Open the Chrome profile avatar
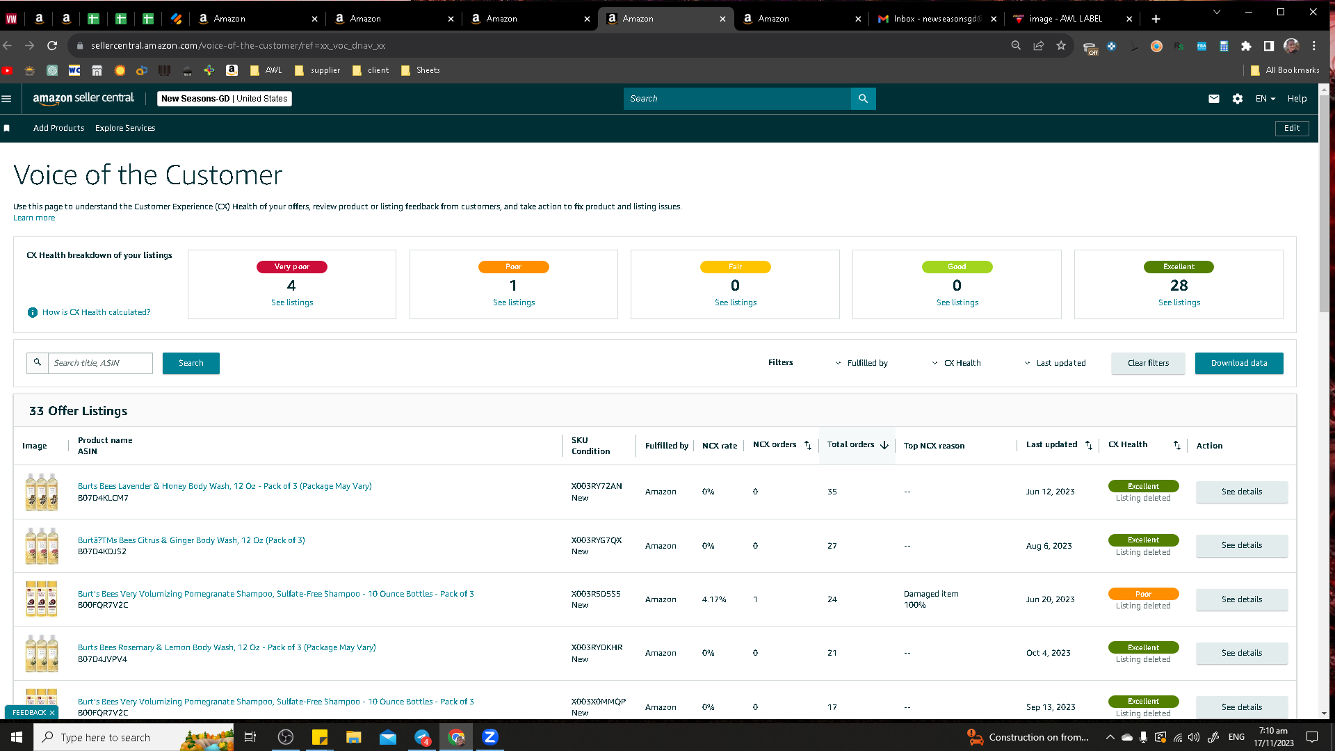Viewport: 1335px width, 751px height. click(x=1291, y=46)
